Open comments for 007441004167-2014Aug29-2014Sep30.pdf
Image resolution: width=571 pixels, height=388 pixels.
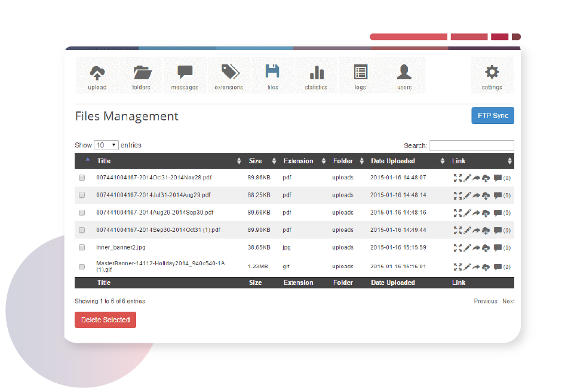498,213
